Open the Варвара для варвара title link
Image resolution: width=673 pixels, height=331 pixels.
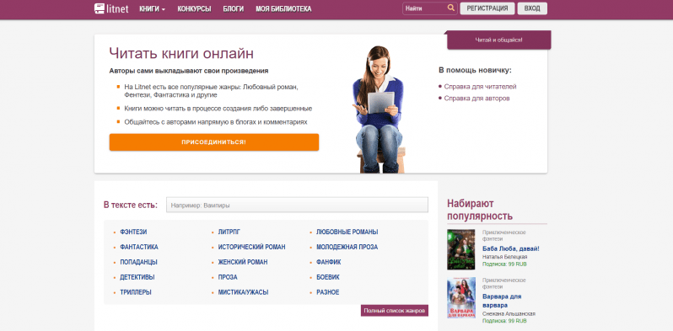click(x=502, y=301)
